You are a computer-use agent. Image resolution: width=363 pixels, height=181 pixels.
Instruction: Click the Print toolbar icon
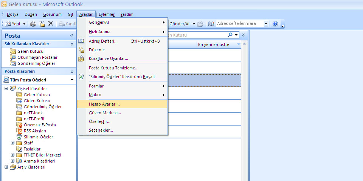pyautogui.click(x=33, y=24)
